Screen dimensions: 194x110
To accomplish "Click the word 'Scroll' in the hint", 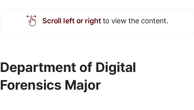I will tap(52, 21).
